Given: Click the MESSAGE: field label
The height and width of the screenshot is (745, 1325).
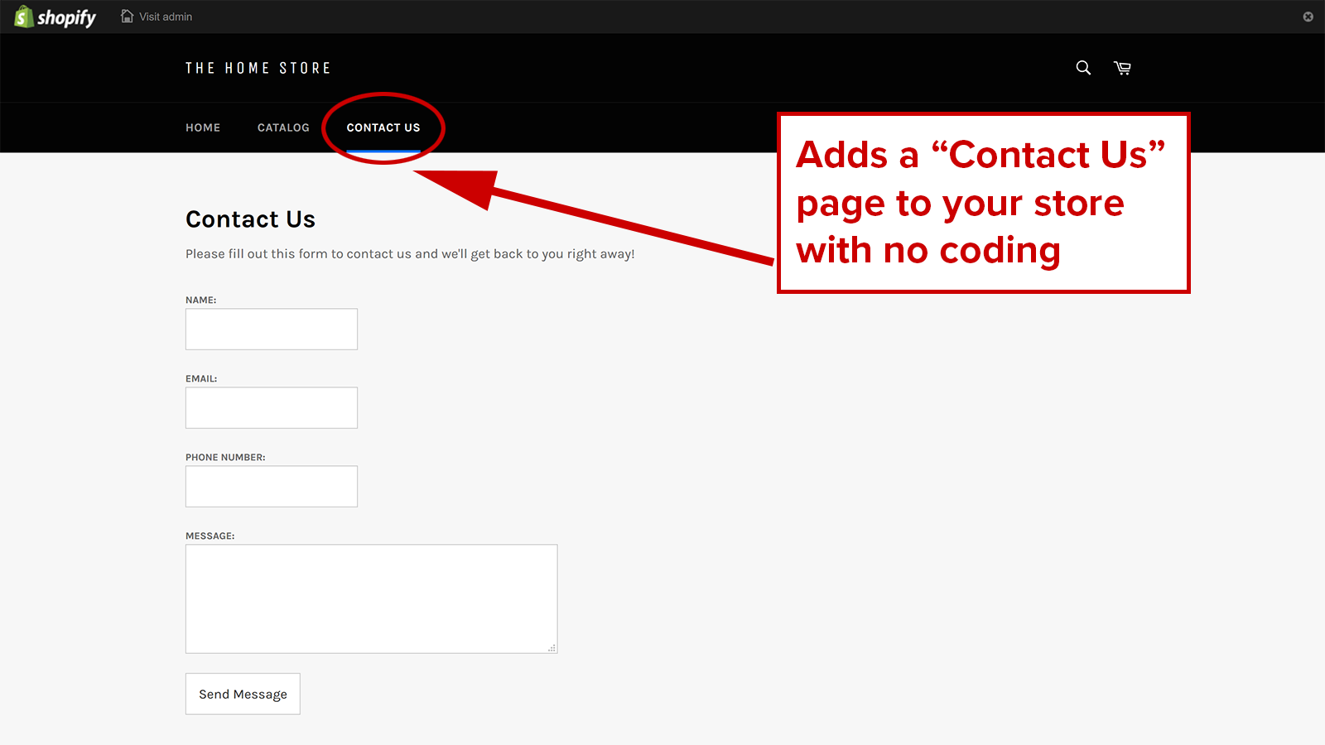Looking at the screenshot, I should tap(210, 536).
